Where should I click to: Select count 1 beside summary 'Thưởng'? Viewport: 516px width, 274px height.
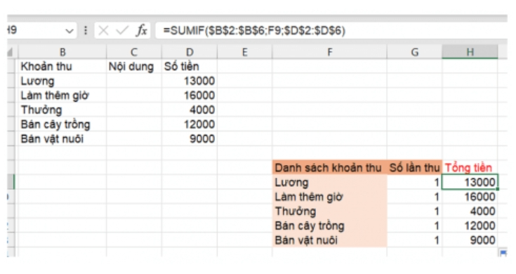[415, 211]
